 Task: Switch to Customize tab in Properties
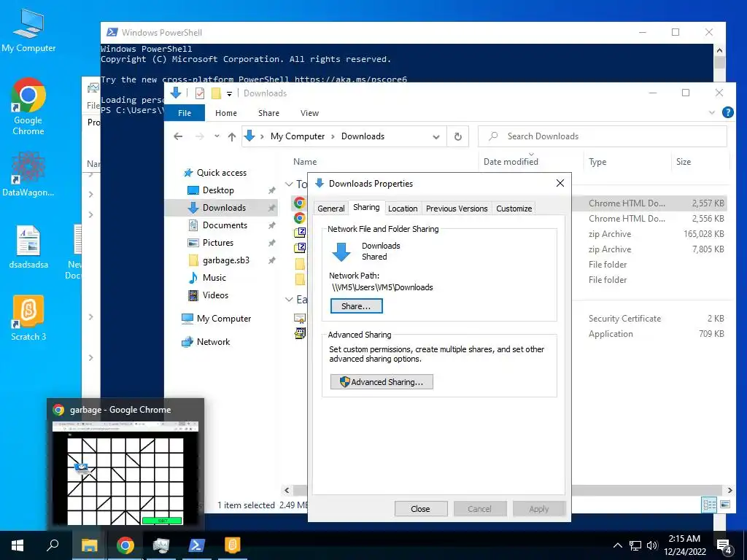[514, 209]
